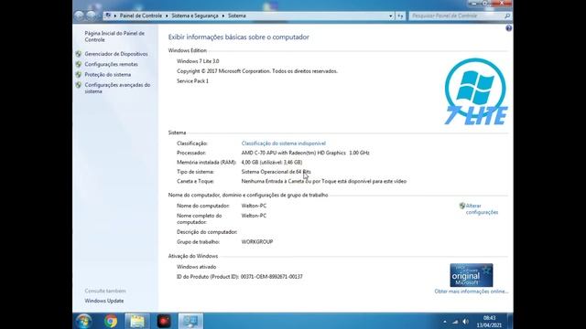Go to Página Inicial do Painel de Controle

[x=114, y=37]
